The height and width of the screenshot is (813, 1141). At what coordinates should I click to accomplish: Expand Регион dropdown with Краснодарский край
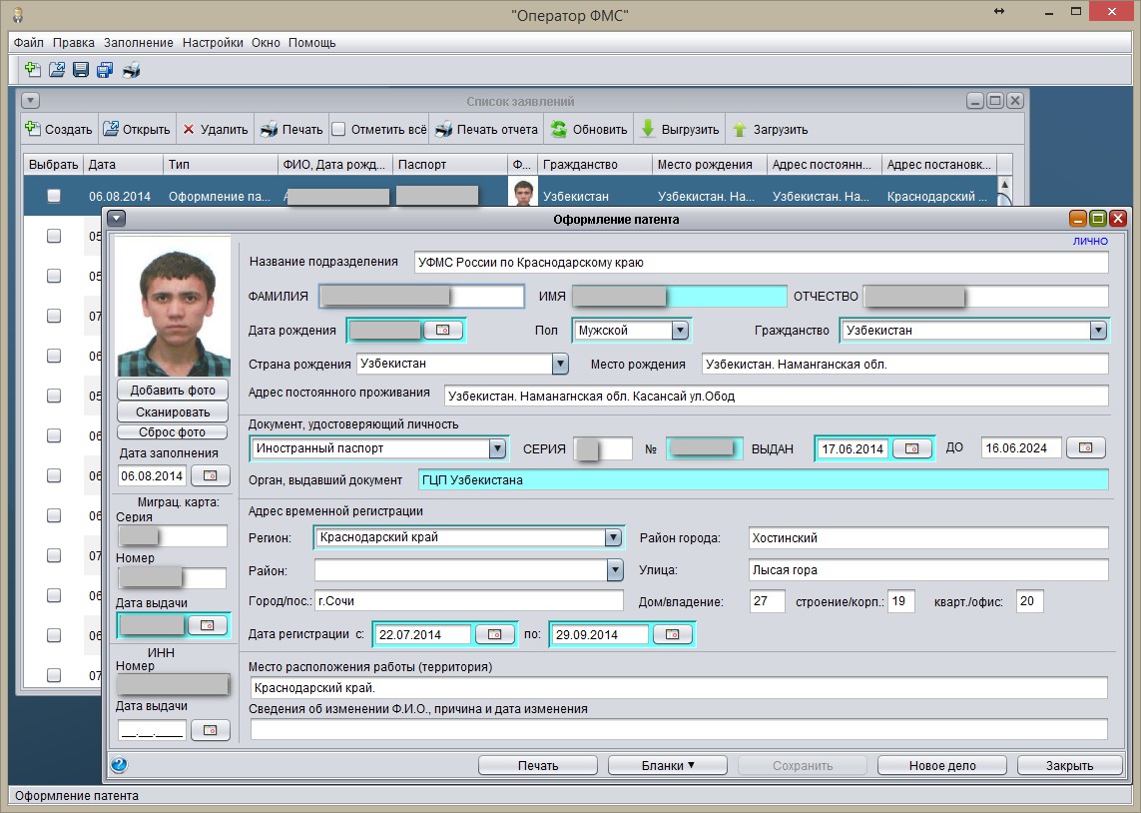point(613,538)
